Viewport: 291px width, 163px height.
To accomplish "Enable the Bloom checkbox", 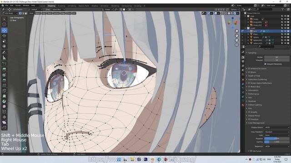I will click(249, 72).
